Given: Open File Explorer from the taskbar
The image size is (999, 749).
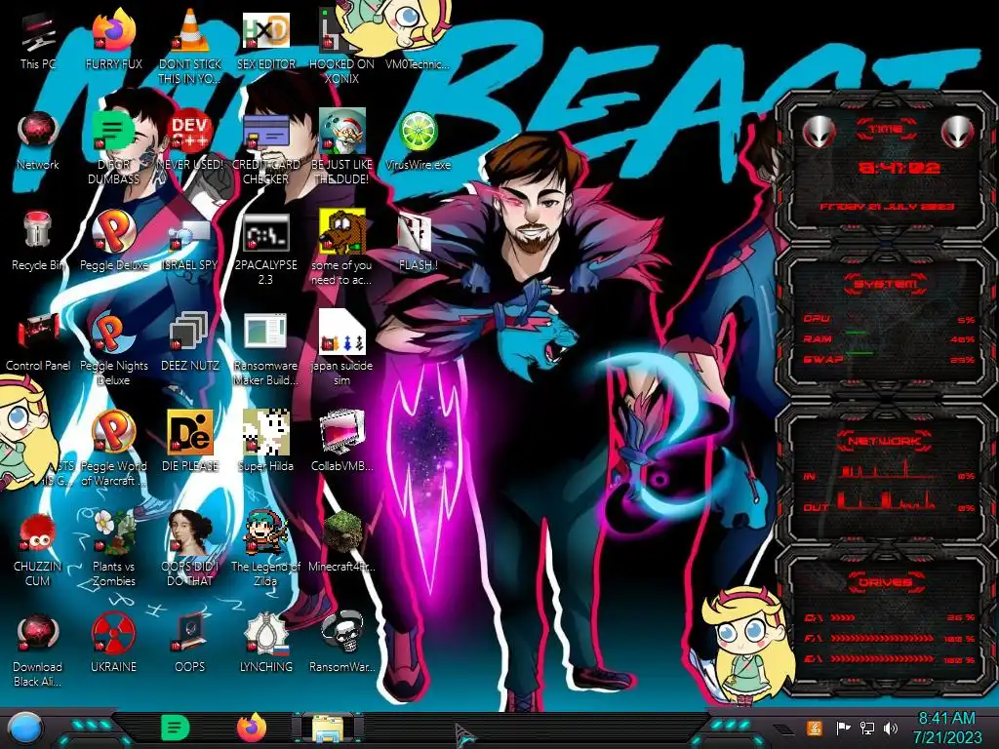Looking at the screenshot, I should click(x=328, y=728).
